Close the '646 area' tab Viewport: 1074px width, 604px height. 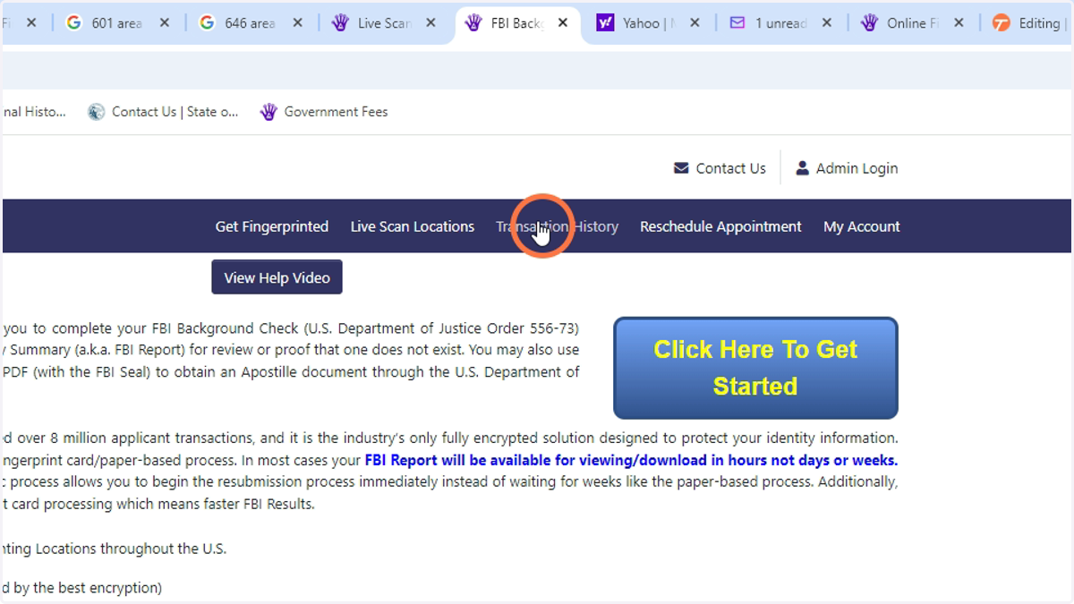[298, 23]
